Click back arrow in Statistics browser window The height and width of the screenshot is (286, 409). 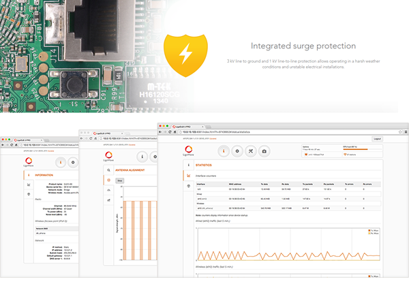[160, 132]
